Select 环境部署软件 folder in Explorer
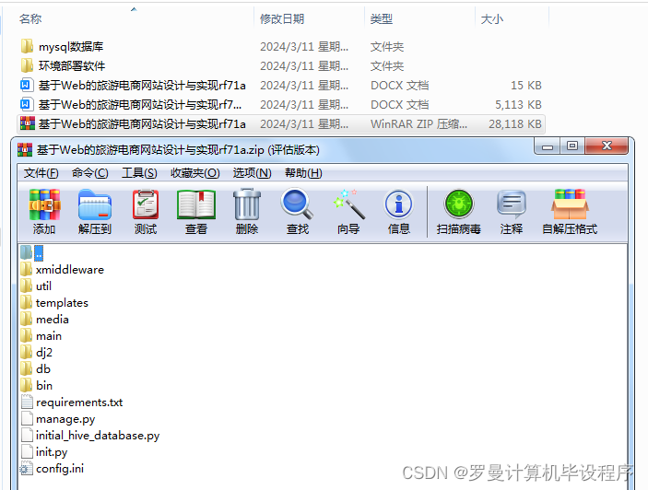The image size is (648, 490). [x=281, y=65]
